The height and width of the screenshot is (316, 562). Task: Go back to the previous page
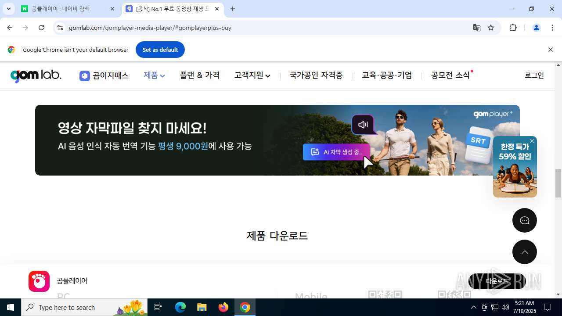(x=10, y=28)
